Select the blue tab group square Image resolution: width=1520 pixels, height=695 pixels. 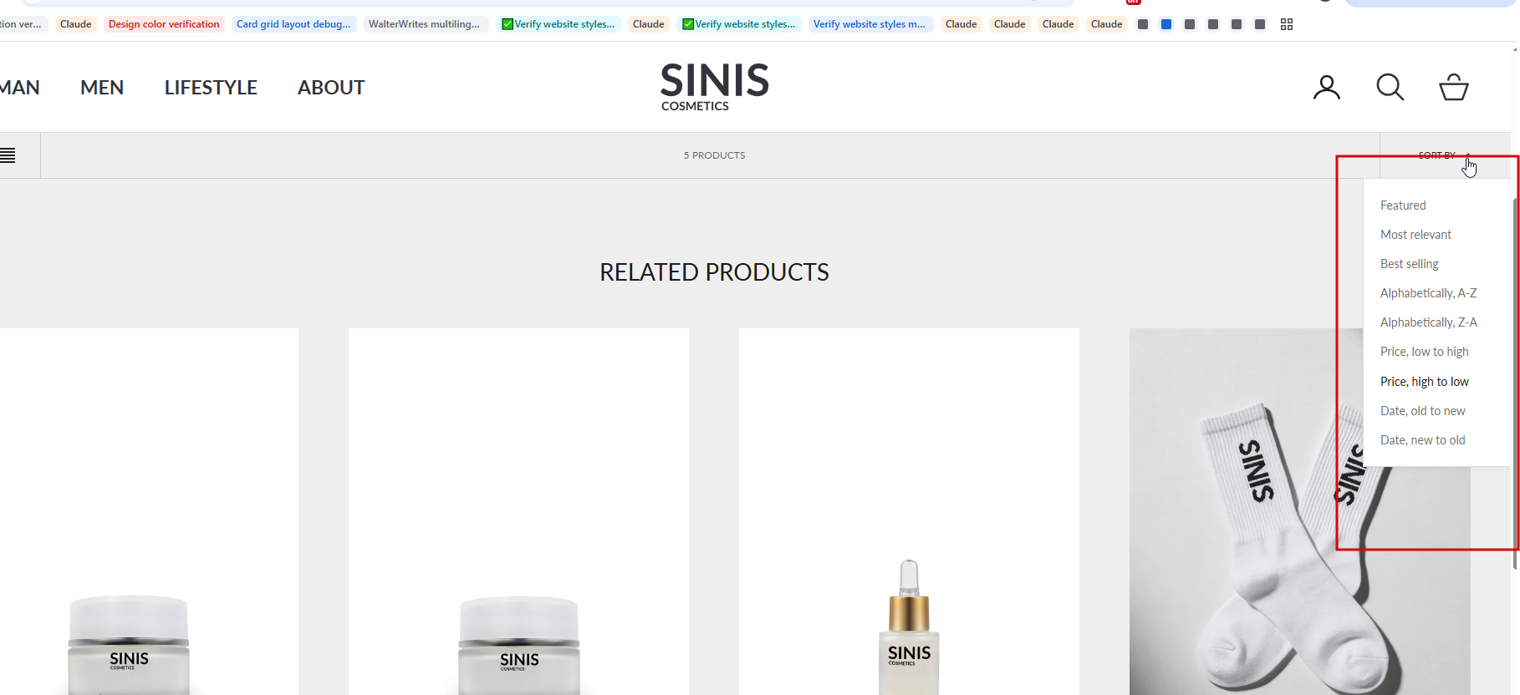[x=1166, y=24]
